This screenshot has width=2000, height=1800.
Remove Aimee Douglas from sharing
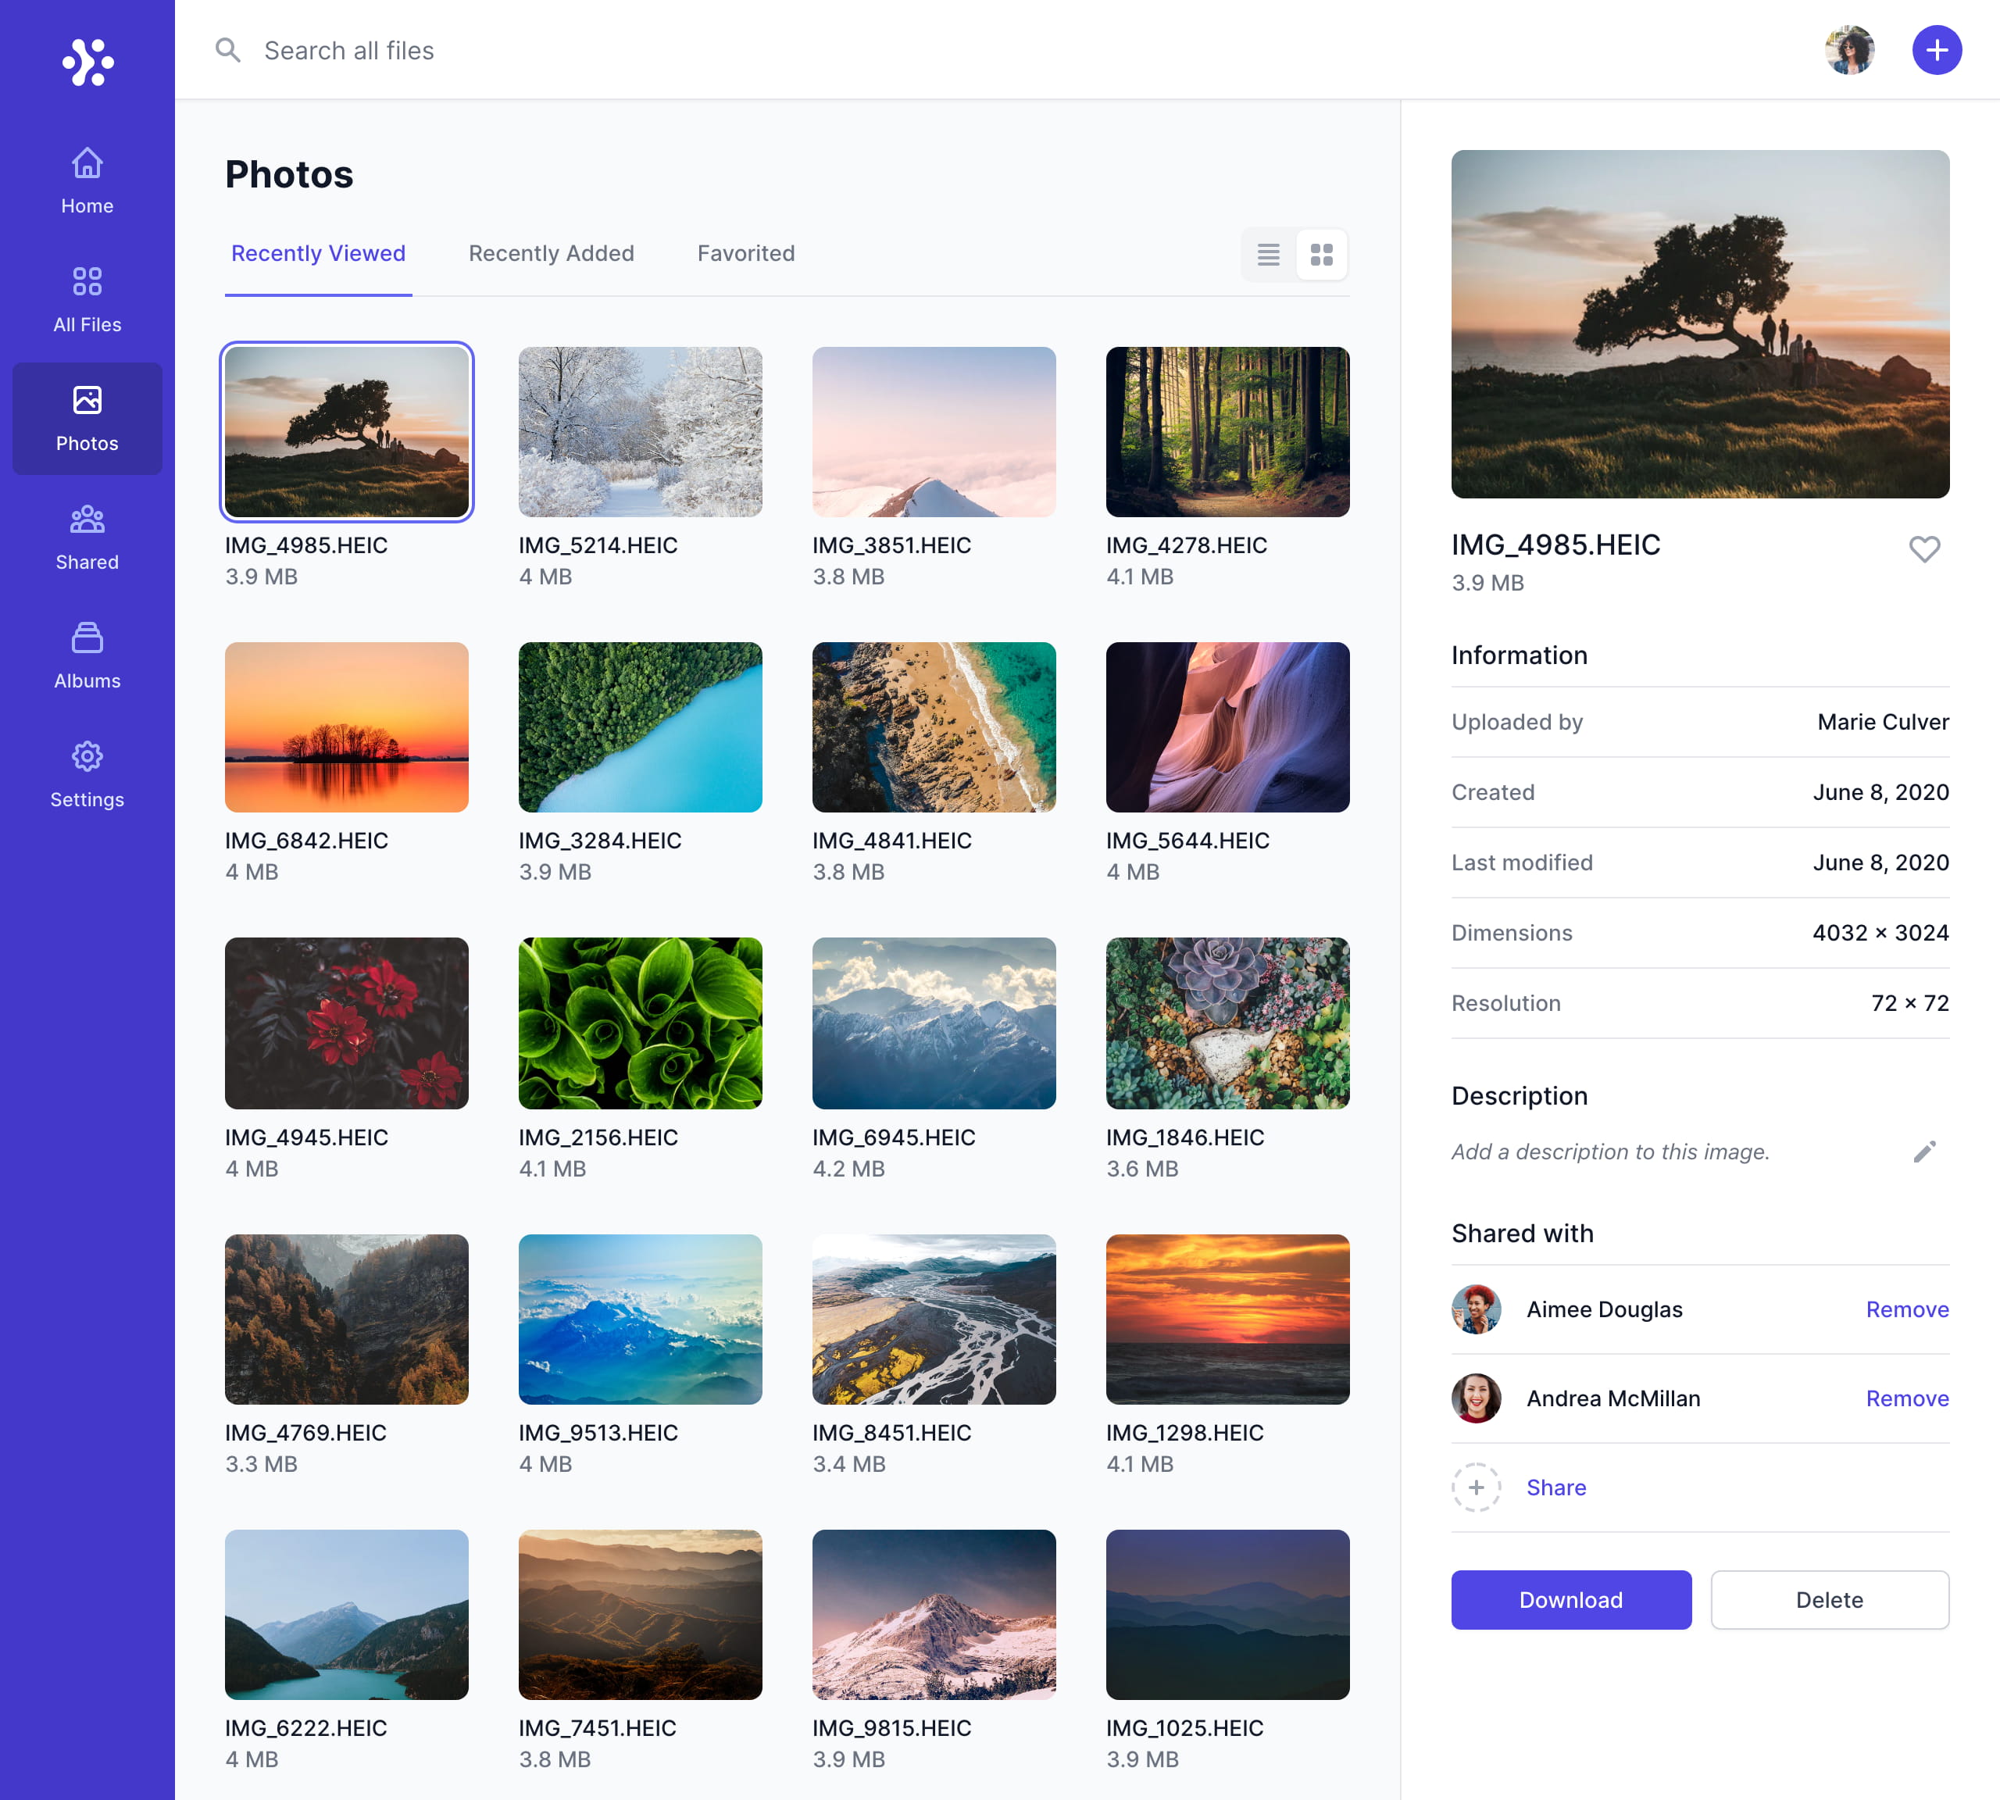pos(1906,1309)
